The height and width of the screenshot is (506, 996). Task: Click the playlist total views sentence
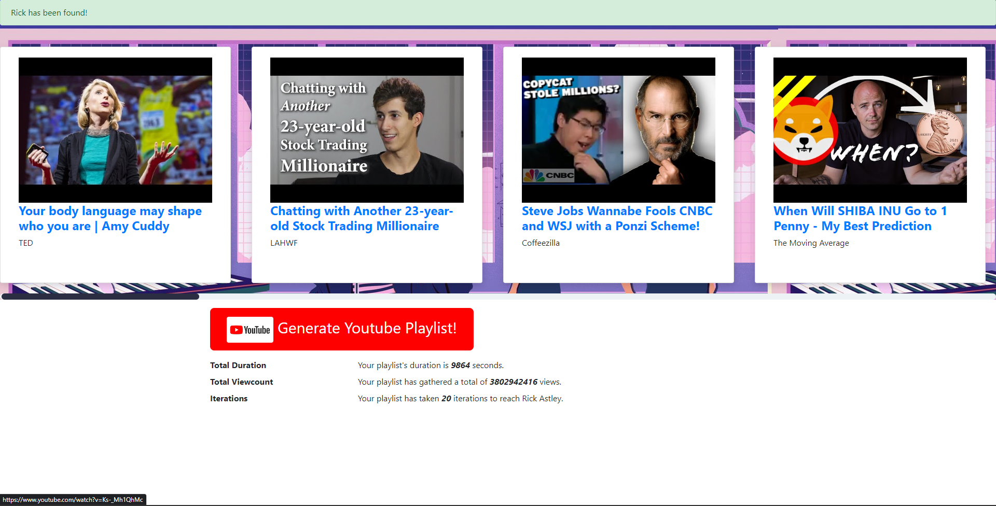(x=459, y=382)
